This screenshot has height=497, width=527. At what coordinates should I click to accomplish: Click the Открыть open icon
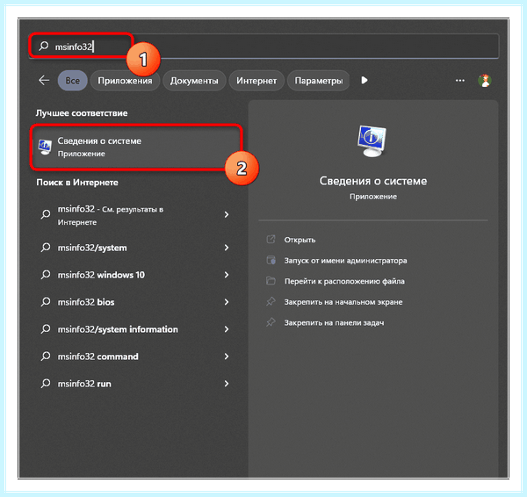point(271,239)
